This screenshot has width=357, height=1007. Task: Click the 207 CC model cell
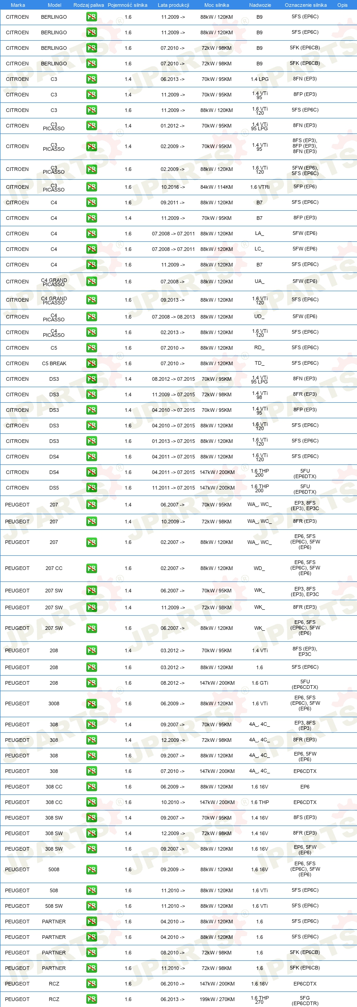[54, 568]
